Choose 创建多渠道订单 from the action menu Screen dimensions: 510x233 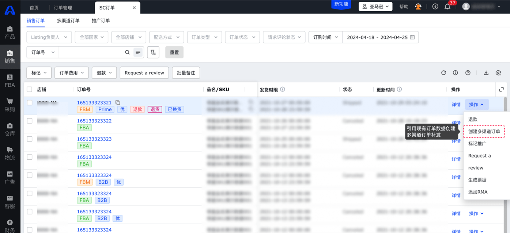point(484,132)
